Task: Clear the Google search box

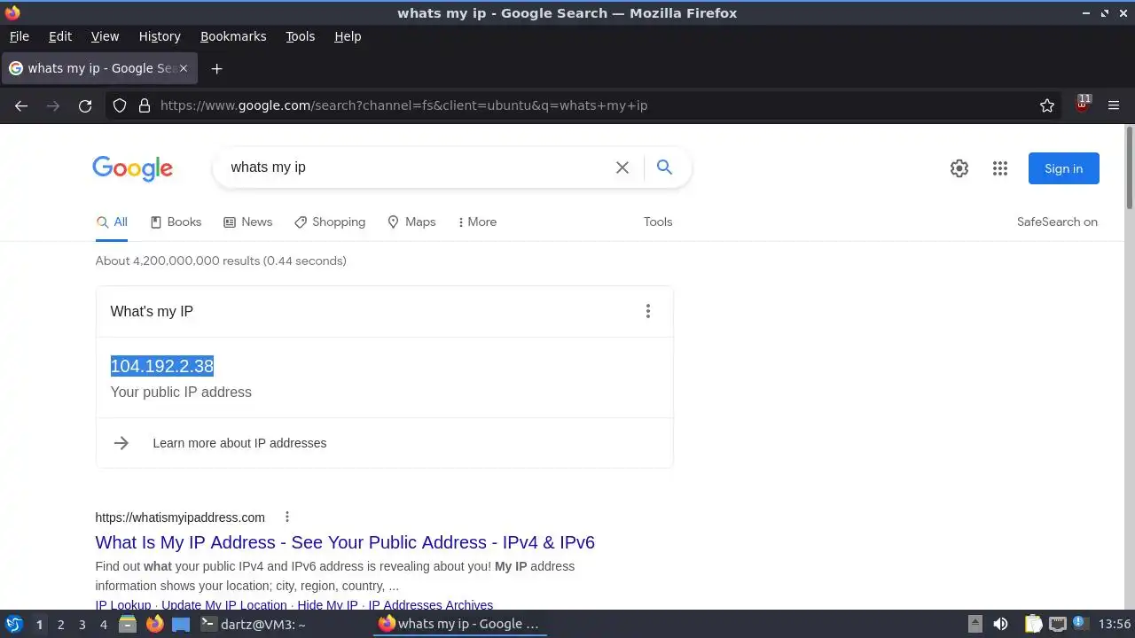Action: click(x=622, y=167)
